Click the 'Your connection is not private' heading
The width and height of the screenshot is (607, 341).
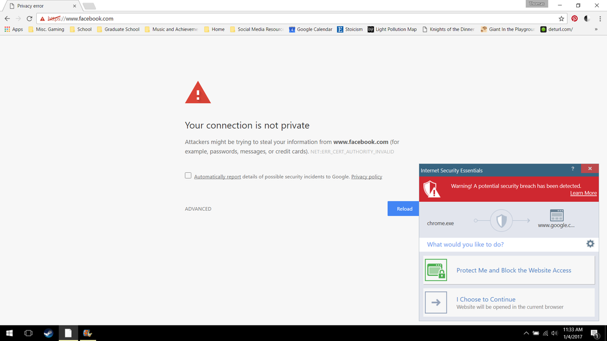point(247,126)
